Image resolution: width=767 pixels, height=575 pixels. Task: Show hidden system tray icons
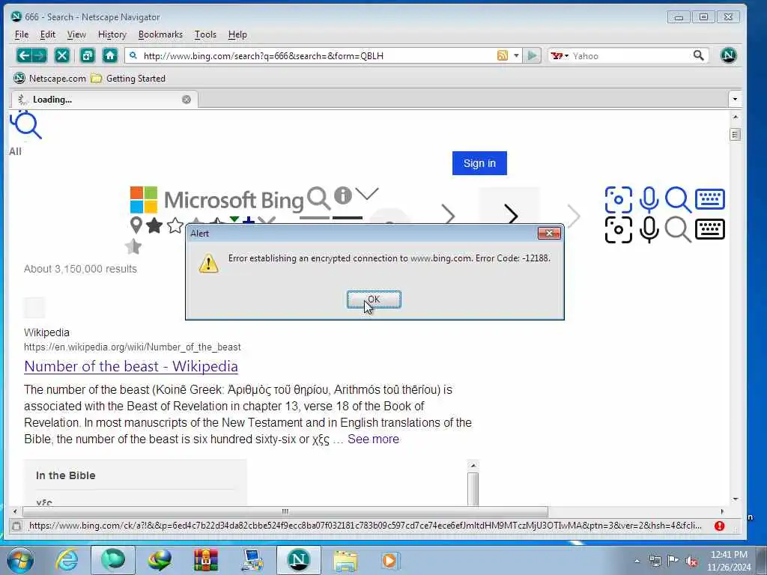pos(637,561)
